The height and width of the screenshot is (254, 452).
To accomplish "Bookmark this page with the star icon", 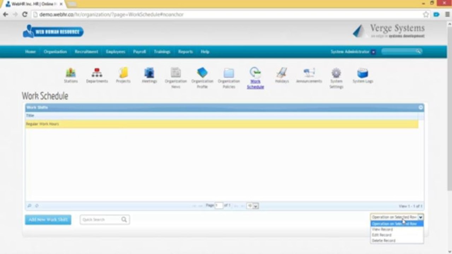I will (x=426, y=14).
